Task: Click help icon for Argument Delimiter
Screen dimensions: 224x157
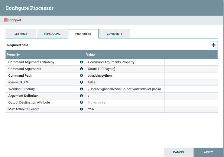Action: click(x=81, y=96)
